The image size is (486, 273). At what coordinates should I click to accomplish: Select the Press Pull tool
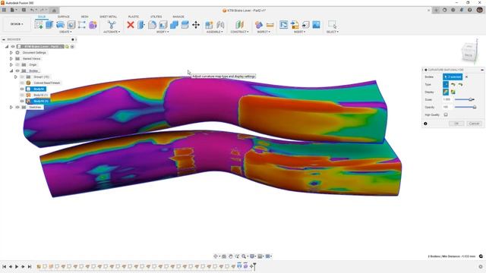(x=141, y=25)
